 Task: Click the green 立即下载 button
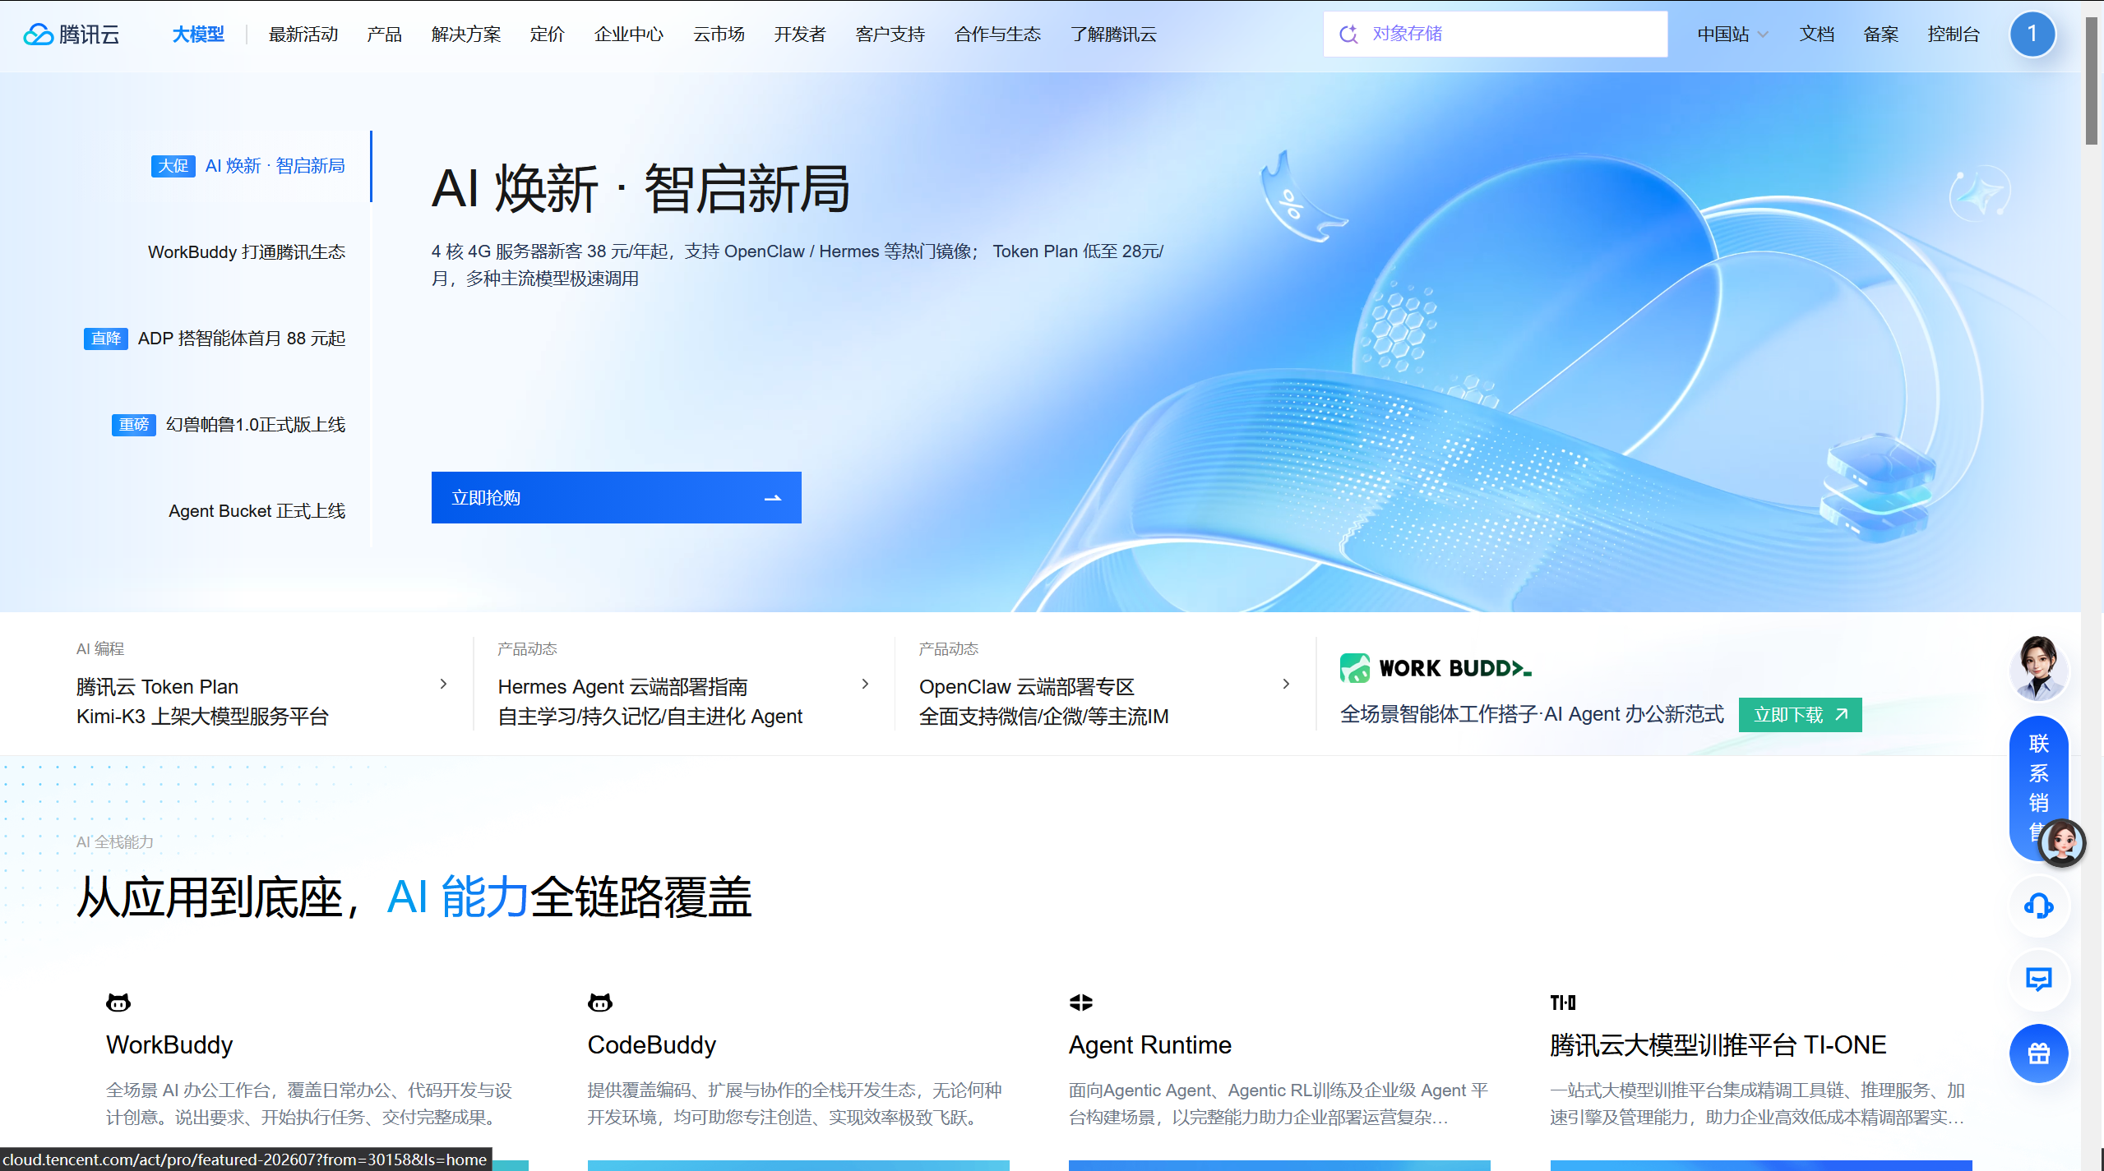click(1800, 715)
